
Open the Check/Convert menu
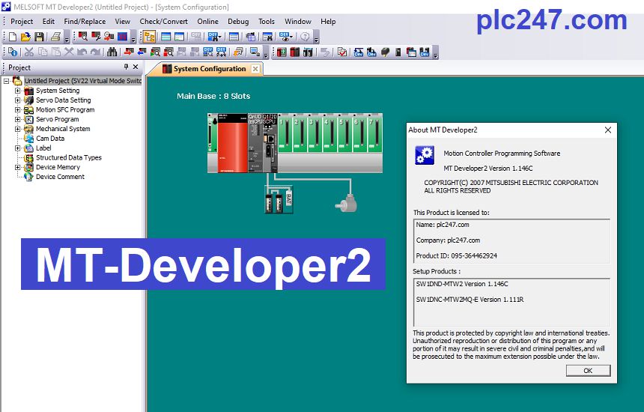click(x=163, y=22)
